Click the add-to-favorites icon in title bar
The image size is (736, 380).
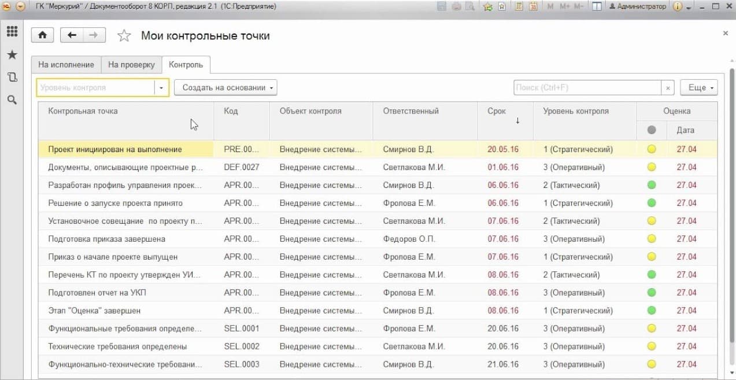coord(487,6)
